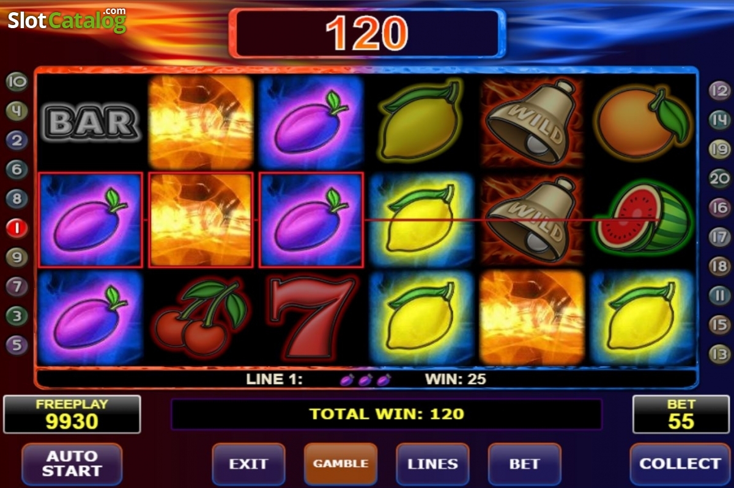
Task: Select payline 20 indicator
Action: [x=719, y=179]
